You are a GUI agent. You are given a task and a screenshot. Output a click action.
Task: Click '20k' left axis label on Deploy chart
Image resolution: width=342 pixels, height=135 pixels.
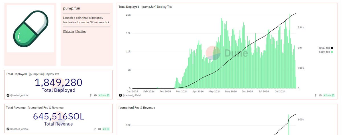(x=128, y=15)
